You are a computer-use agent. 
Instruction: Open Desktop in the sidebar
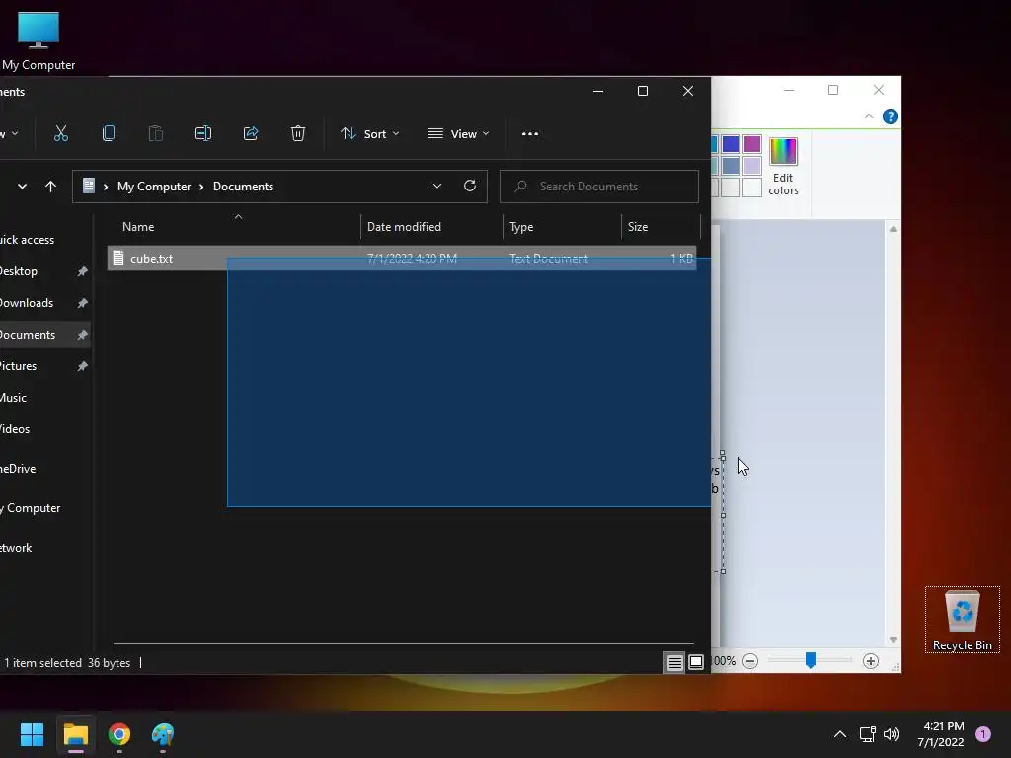(x=19, y=271)
